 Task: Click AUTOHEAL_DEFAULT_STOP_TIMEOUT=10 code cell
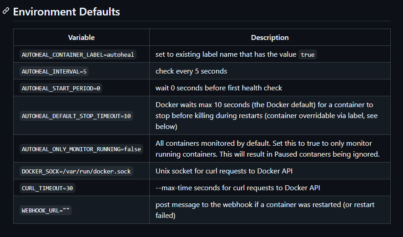pyautogui.click(x=76, y=116)
